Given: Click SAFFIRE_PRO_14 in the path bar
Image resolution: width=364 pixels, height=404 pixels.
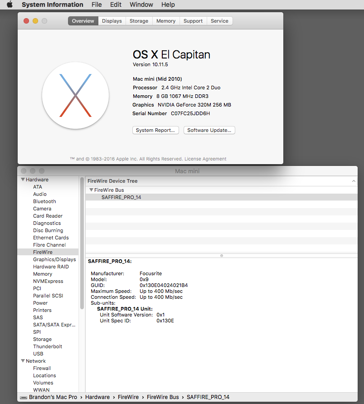Looking at the screenshot, I should click(208, 397).
